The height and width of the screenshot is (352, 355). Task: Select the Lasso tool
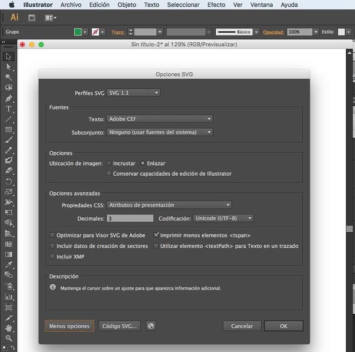pos(9,88)
